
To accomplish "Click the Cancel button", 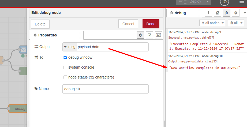I will [128, 24].
